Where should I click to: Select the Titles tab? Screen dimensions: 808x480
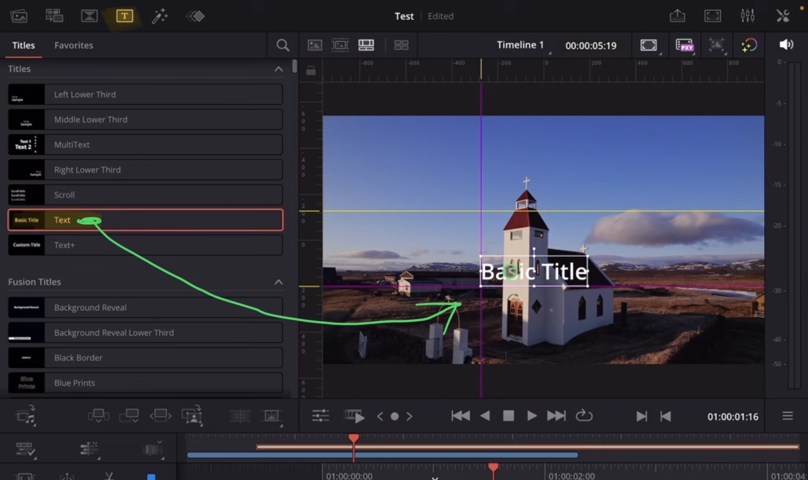[x=23, y=45]
